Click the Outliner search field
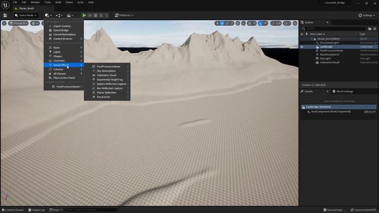The height and width of the screenshot is (213, 379). pyautogui.click(x=333, y=29)
